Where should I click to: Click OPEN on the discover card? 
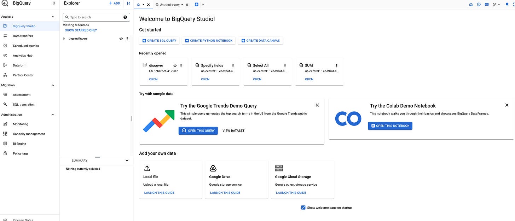coord(153,79)
